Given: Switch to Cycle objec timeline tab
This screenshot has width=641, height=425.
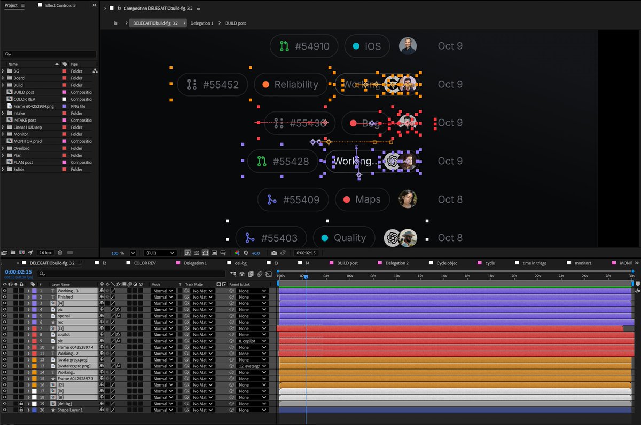Looking at the screenshot, I should tap(447, 263).
